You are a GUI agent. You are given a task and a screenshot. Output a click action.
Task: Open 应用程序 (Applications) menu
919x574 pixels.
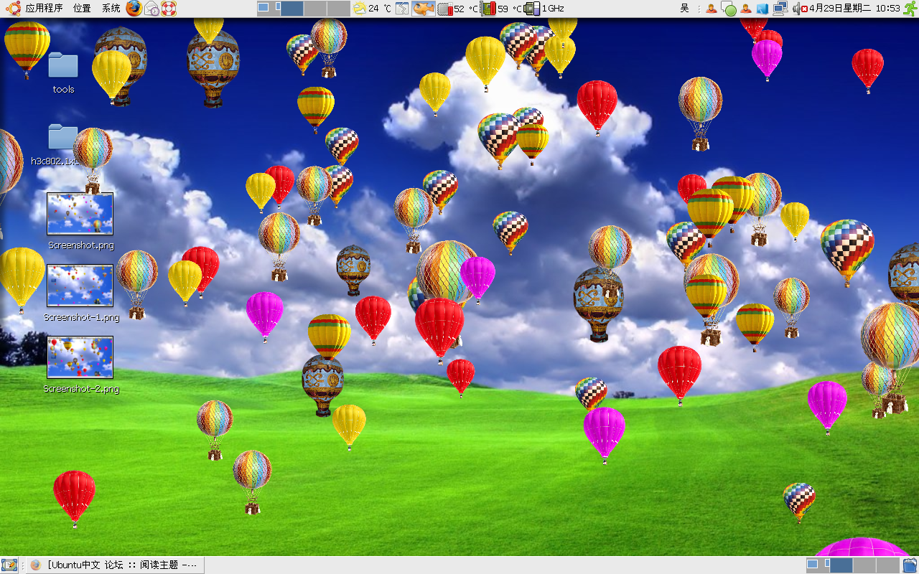click(x=44, y=9)
